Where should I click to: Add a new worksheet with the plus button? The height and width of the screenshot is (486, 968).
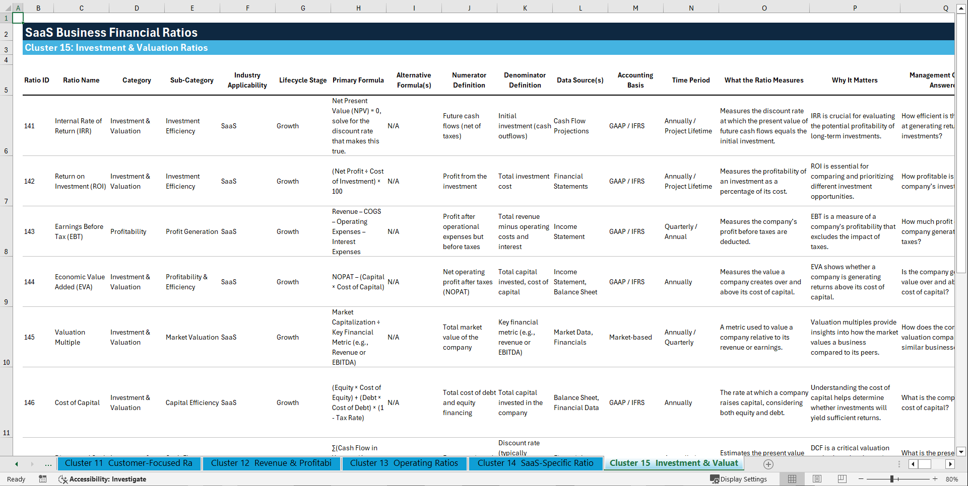(x=768, y=464)
